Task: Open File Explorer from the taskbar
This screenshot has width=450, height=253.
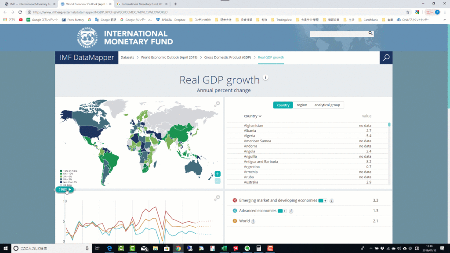Action: pos(155,248)
